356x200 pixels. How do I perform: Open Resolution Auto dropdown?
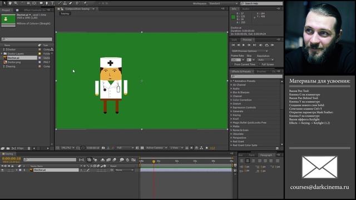pos(265,60)
